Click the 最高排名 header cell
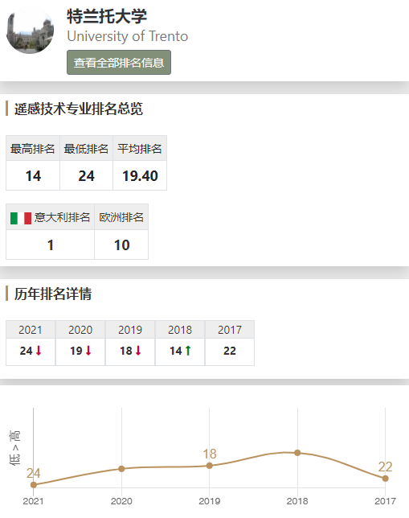409x518 pixels. (x=33, y=148)
